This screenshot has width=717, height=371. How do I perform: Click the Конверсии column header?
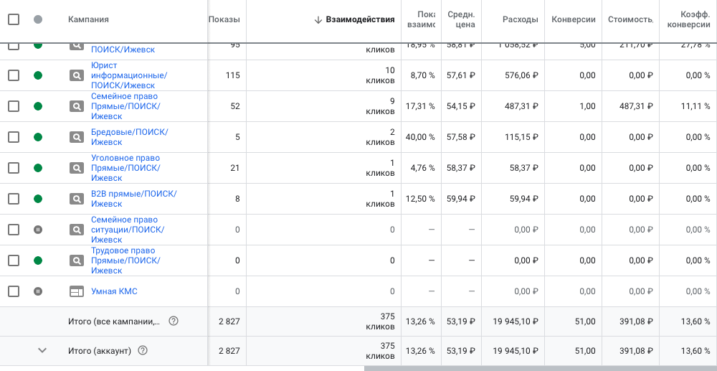574,19
